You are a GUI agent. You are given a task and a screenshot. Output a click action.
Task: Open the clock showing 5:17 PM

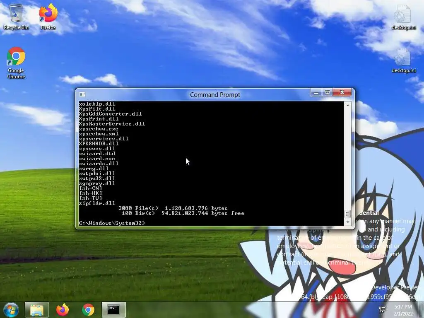pyautogui.click(x=403, y=307)
